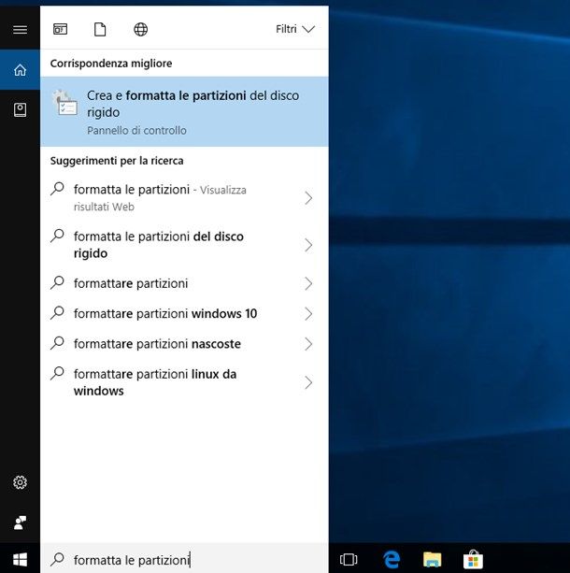The image size is (570, 573).
Task: Launch Microsoft Edge from taskbar
Action: click(392, 559)
